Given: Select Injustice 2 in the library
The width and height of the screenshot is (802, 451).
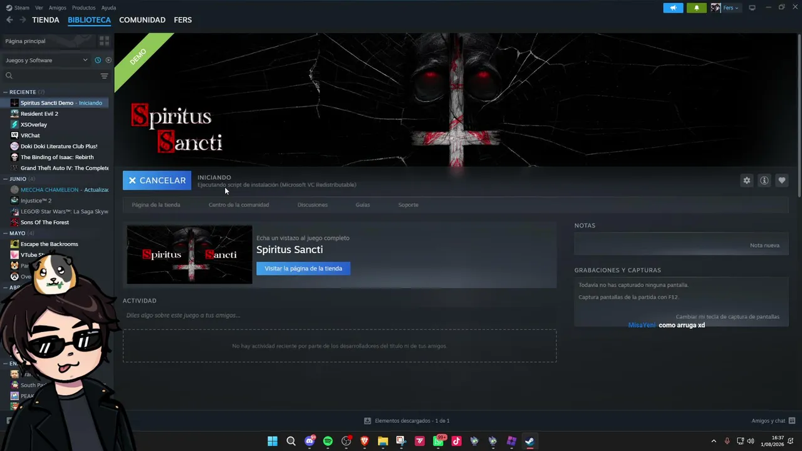Looking at the screenshot, I should pos(56,200).
